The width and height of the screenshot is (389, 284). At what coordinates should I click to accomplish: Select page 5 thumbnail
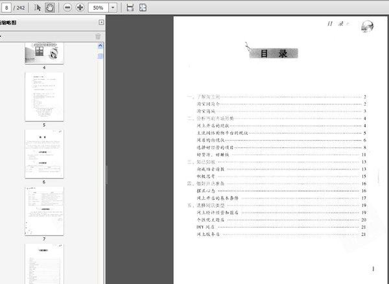click(x=44, y=96)
